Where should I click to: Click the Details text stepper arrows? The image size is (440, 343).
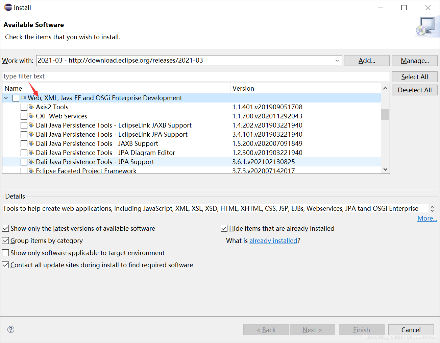(432, 208)
